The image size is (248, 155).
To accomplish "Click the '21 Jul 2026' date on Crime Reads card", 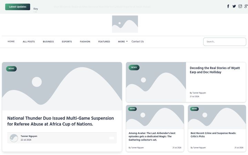I will point(239,147).
